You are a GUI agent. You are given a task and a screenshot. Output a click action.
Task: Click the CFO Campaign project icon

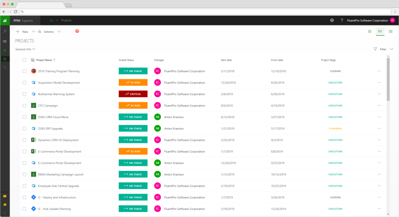point(33,105)
